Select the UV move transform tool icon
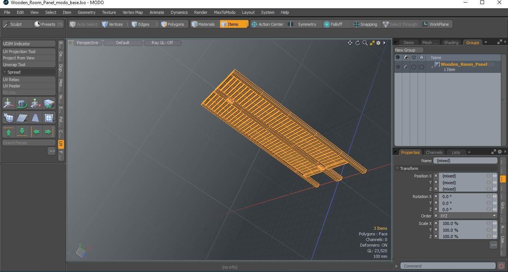508x272 pixels. 9,103
